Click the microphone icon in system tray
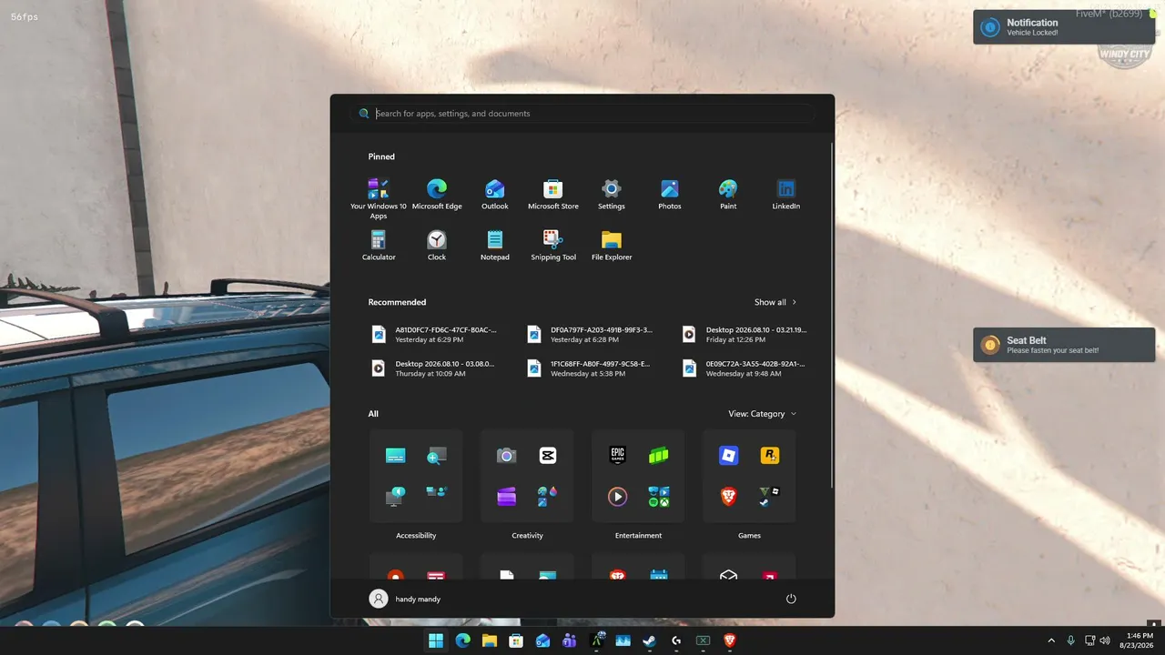This screenshot has width=1165, height=655. (x=1070, y=640)
